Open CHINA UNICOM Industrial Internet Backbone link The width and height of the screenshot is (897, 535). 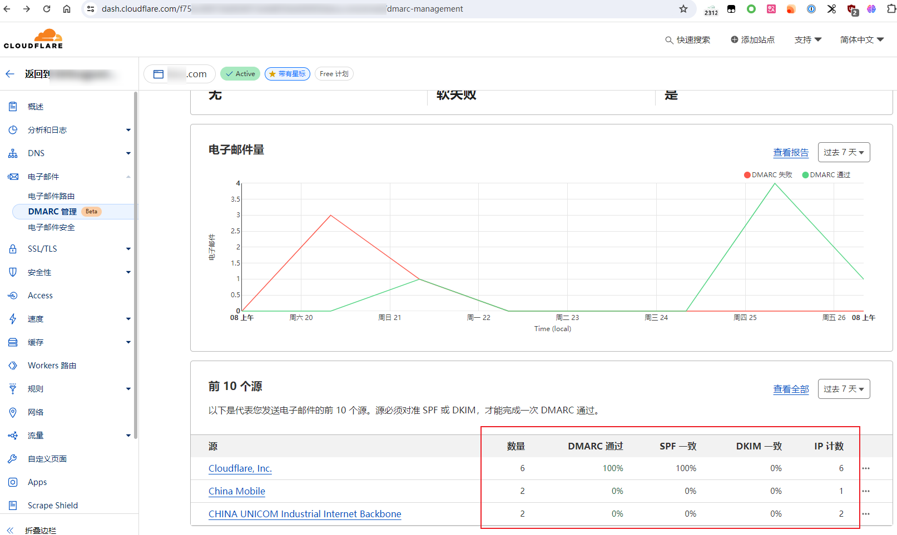point(305,514)
